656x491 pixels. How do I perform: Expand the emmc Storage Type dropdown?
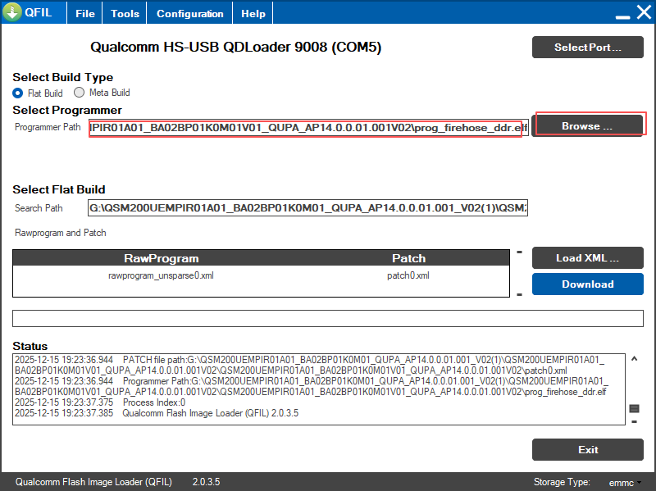[x=626, y=482]
